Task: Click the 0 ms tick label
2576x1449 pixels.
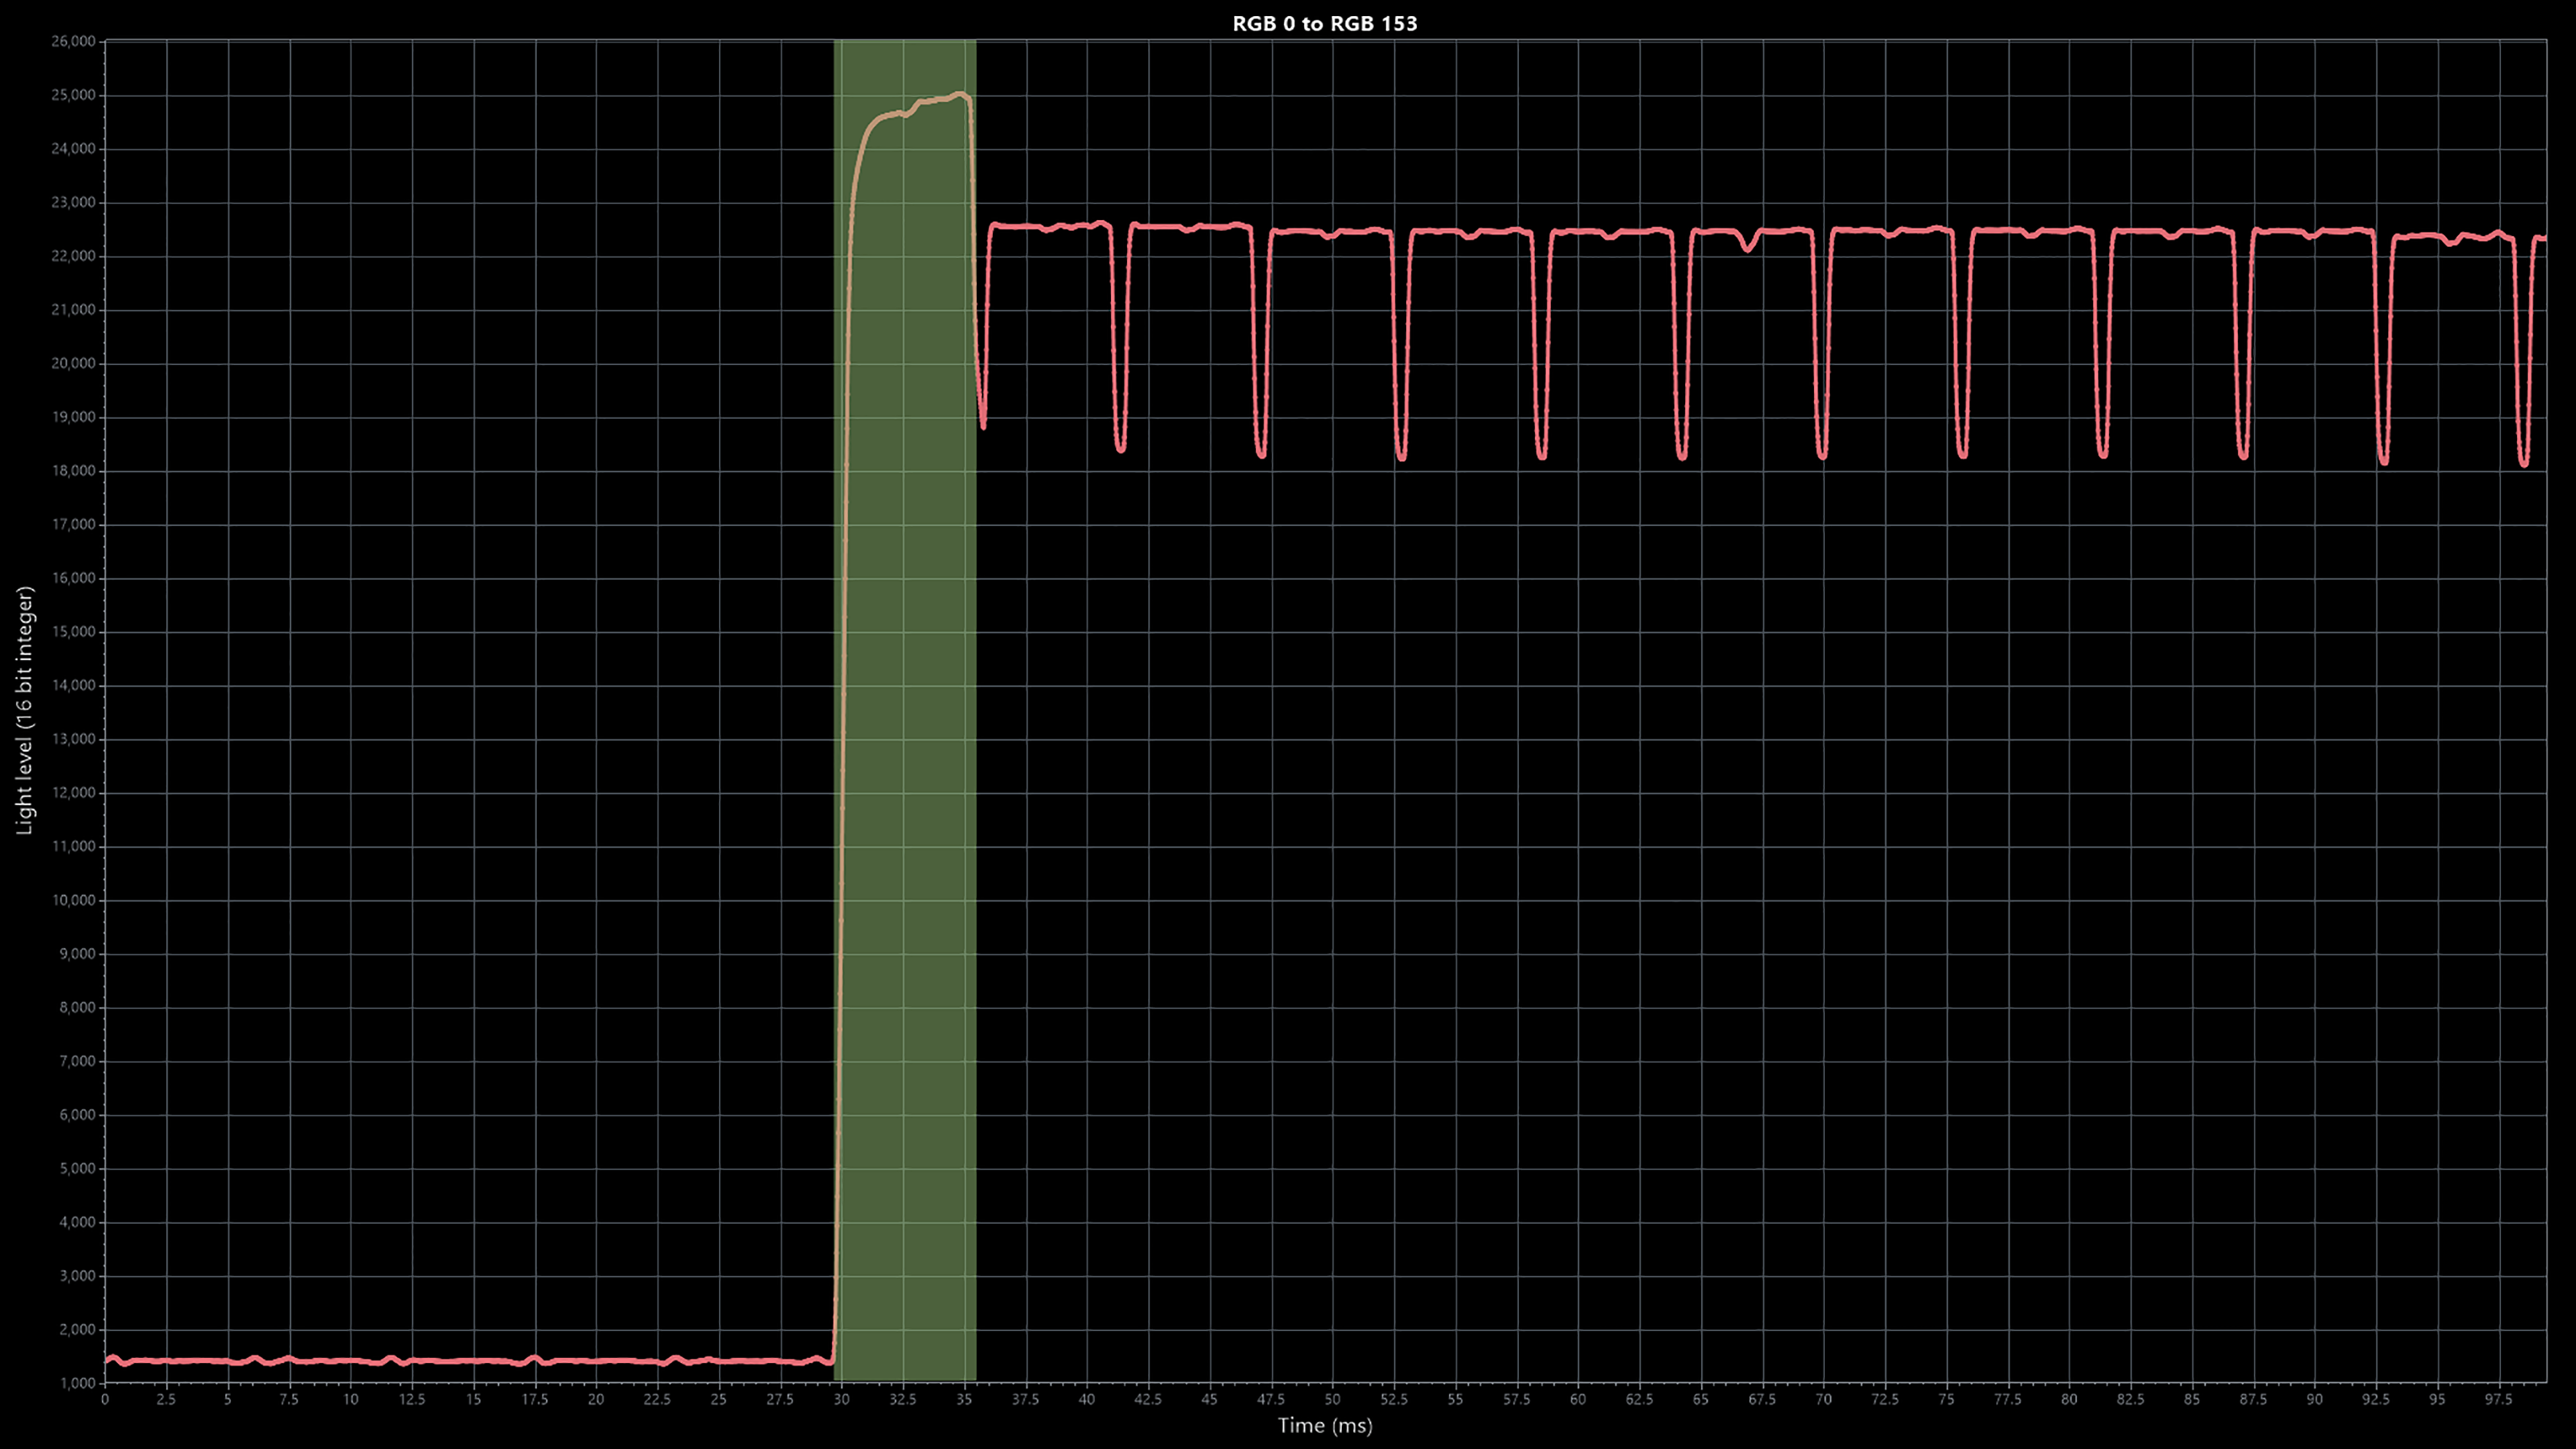Action: pos(105,1399)
